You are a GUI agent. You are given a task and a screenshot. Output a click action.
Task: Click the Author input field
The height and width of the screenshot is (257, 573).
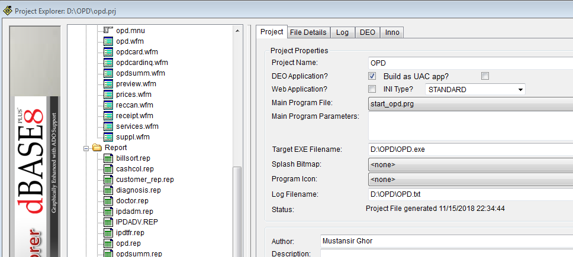tap(446, 241)
